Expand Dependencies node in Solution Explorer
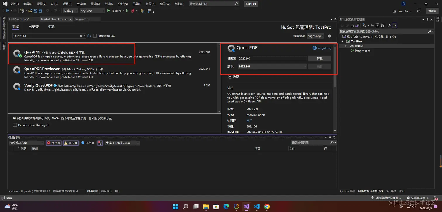The image size is (442, 212). (346, 46)
